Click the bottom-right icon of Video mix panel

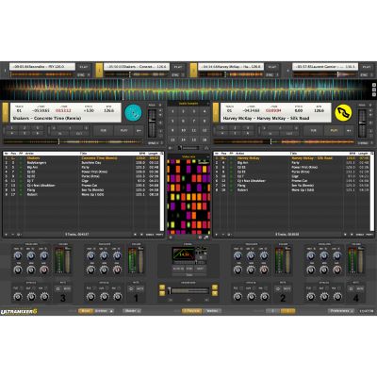tap(206, 238)
